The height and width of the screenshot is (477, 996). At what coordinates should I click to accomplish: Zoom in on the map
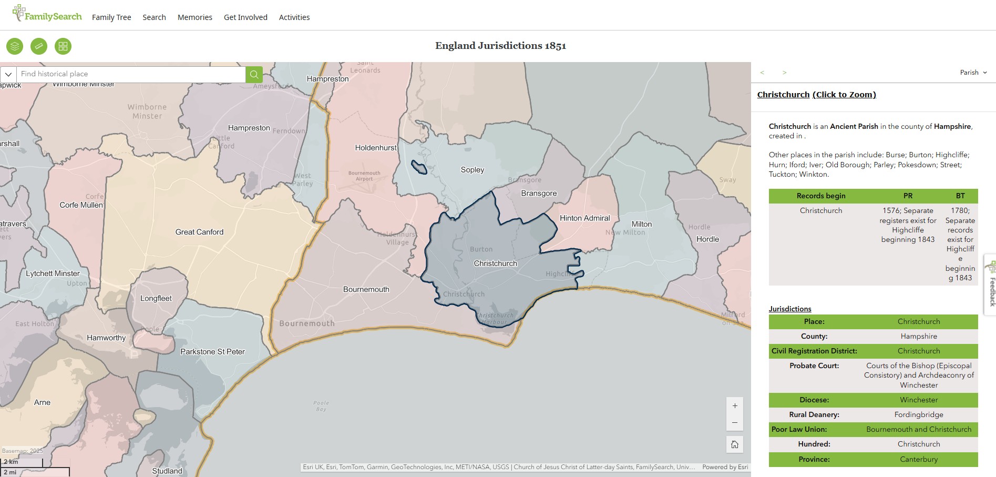(735, 406)
